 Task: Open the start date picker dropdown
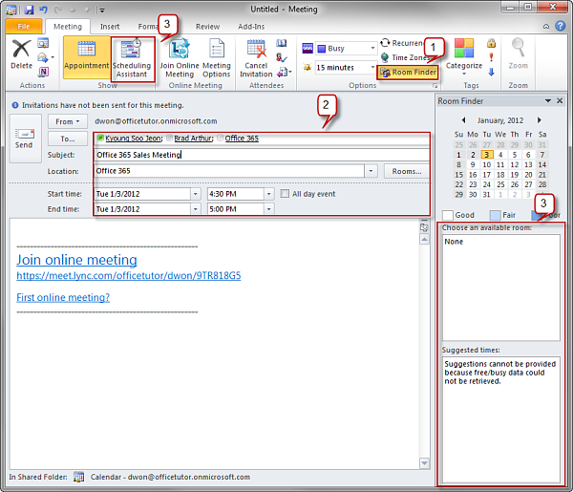click(x=195, y=194)
